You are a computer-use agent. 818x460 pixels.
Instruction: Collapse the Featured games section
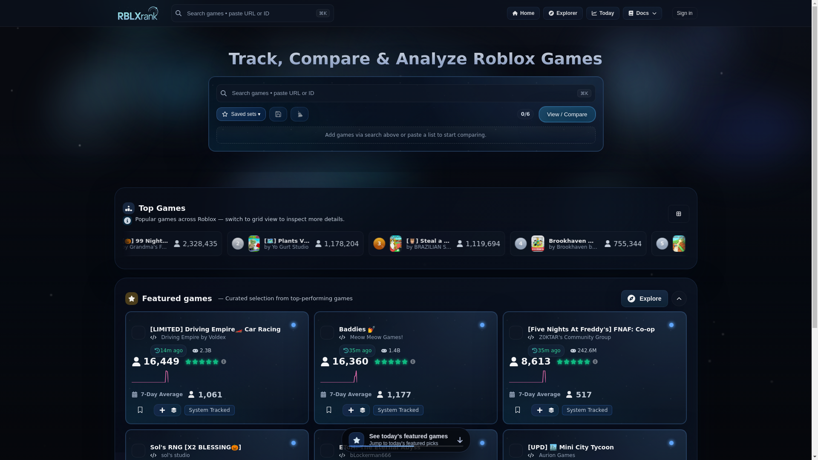pyautogui.click(x=679, y=299)
